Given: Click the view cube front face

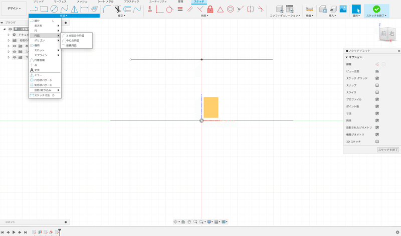Looking at the screenshot, I should point(383,34).
